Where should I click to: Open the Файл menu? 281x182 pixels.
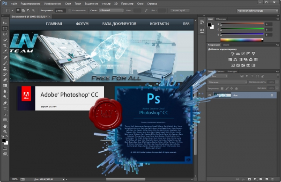pyautogui.click(x=14, y=4)
